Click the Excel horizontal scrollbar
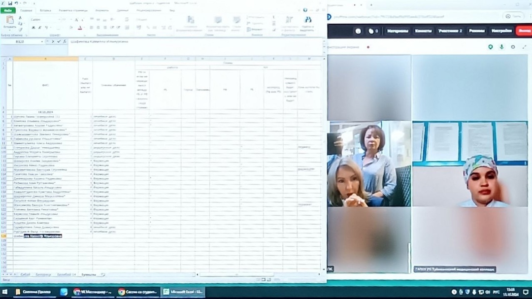Screen dimensions: 532x299 (x=258, y=274)
